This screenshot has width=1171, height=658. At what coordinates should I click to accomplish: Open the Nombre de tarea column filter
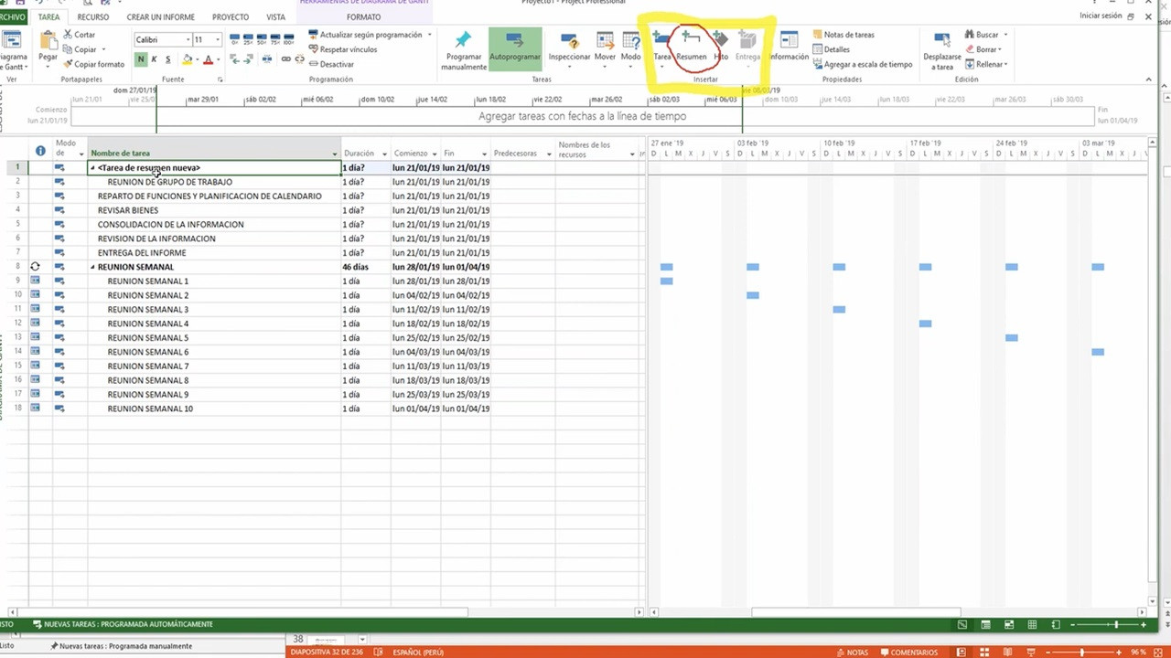[x=334, y=154]
